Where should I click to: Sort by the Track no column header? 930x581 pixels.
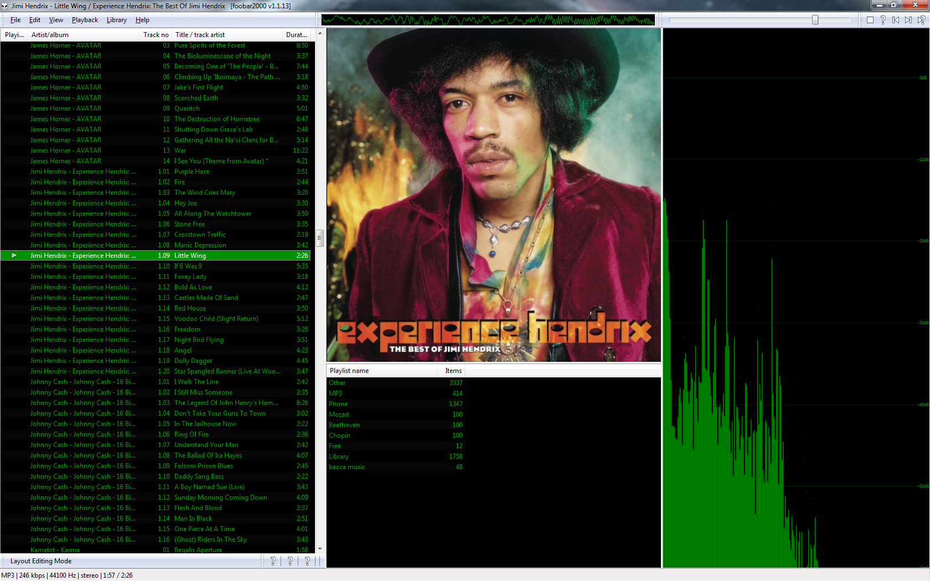[x=156, y=34]
